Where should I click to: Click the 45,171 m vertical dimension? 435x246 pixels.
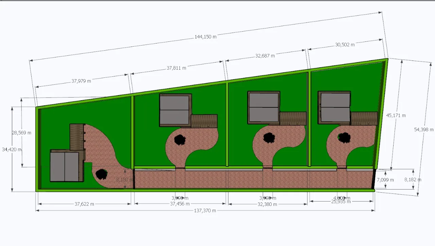[x=396, y=115]
